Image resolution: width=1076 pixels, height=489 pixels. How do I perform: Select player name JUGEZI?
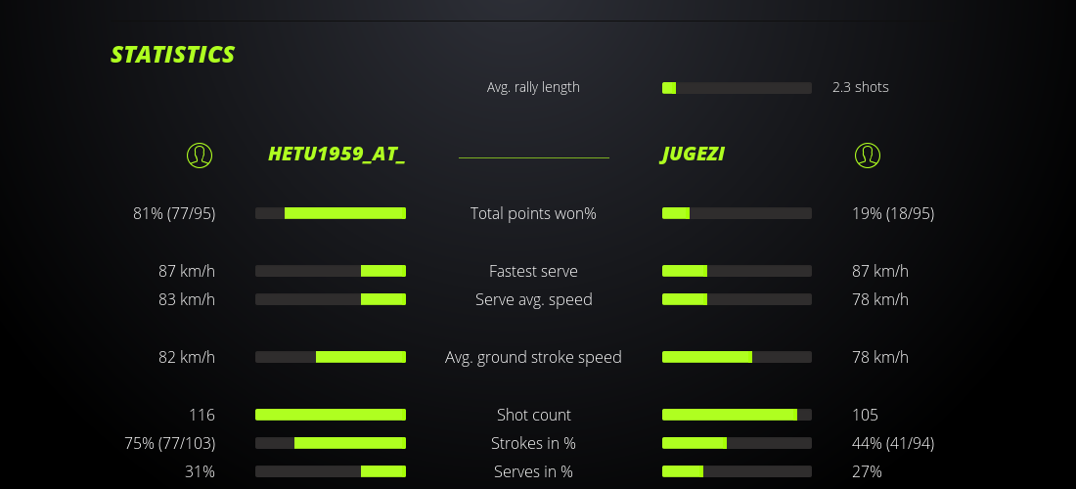click(x=693, y=155)
